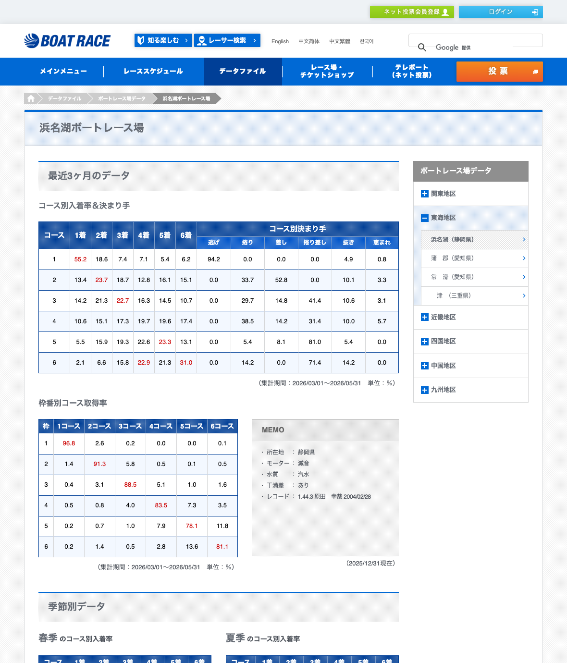Click the member registration person icon
Screen dimensions: 567x663
(445, 12)
